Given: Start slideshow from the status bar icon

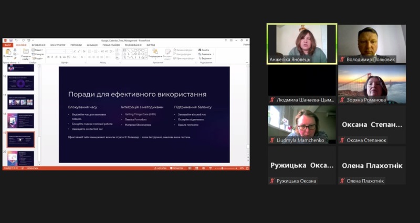Looking at the screenshot, I should point(211,168).
